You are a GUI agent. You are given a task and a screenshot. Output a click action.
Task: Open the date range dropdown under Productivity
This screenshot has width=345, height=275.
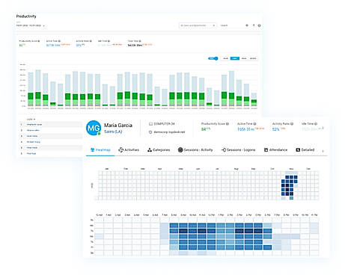(31, 25)
